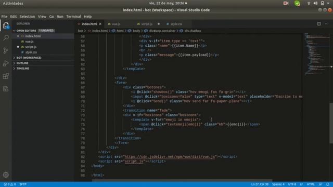
Task: Open the bottom activity bar panel icon above settings
Action: [6, 89]
